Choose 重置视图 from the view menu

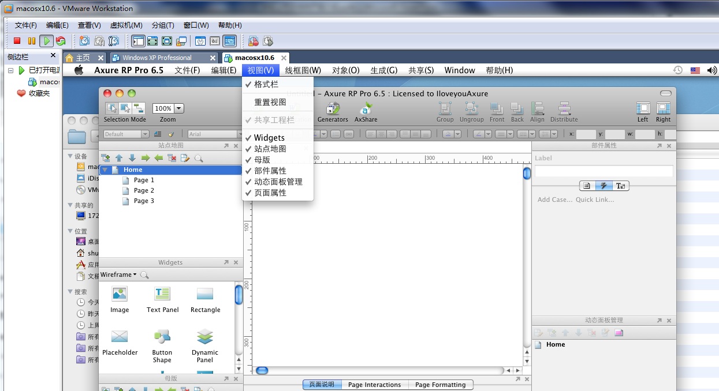click(278, 102)
